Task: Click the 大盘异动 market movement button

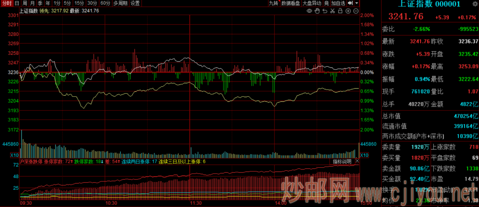Action: pyautogui.click(x=312, y=3)
